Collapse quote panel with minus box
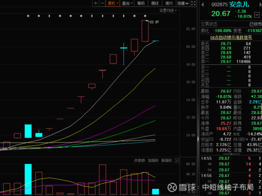This screenshot has width=262, height=196. click(257, 15)
